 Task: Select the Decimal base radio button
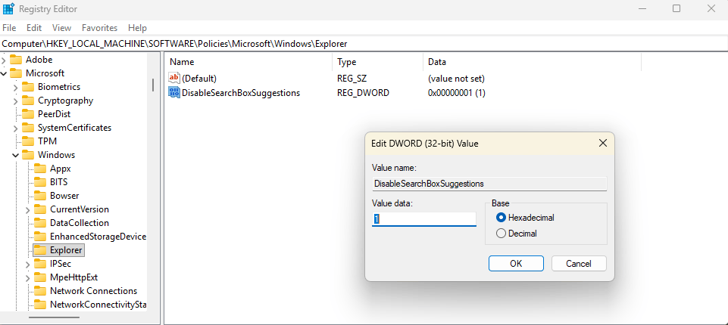point(501,234)
